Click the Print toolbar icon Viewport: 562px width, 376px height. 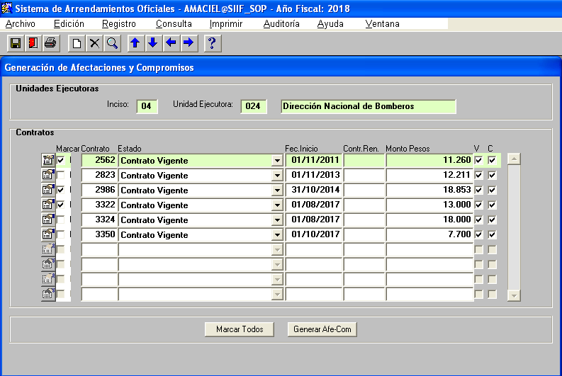pos(50,43)
